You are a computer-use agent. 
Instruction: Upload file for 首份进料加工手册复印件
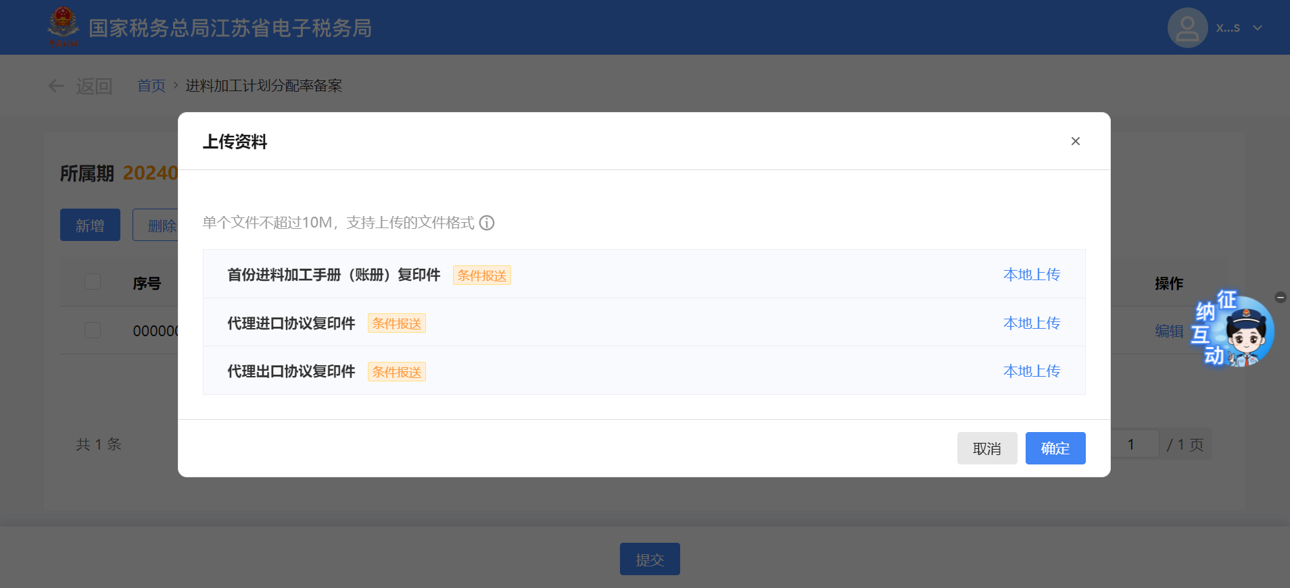(1031, 275)
